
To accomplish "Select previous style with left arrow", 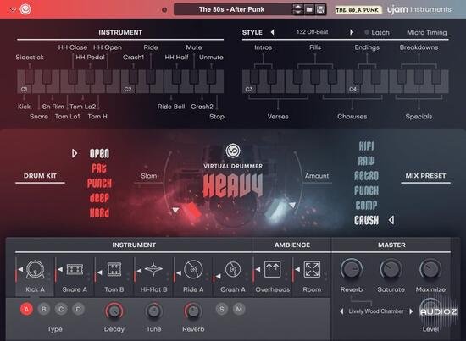I will click(x=272, y=32).
